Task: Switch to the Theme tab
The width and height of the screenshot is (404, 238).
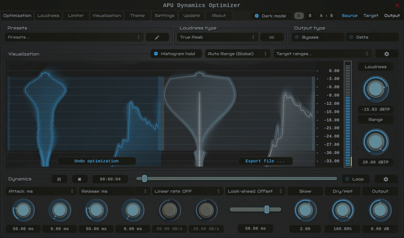Action: click(137, 16)
